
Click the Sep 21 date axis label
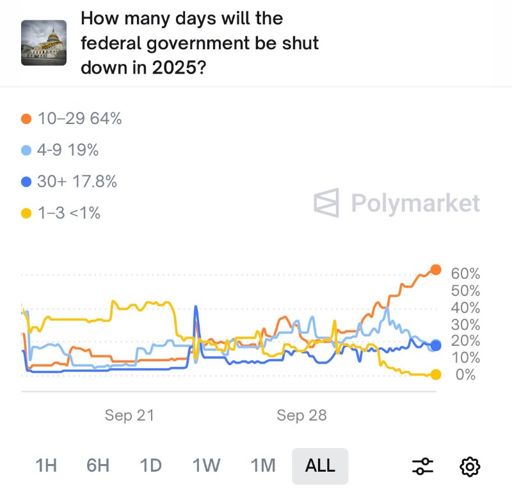pyautogui.click(x=129, y=415)
